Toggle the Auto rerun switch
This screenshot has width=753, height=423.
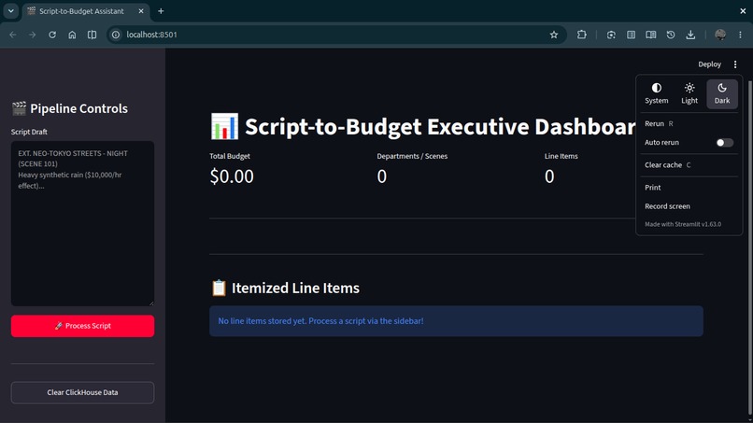point(725,143)
